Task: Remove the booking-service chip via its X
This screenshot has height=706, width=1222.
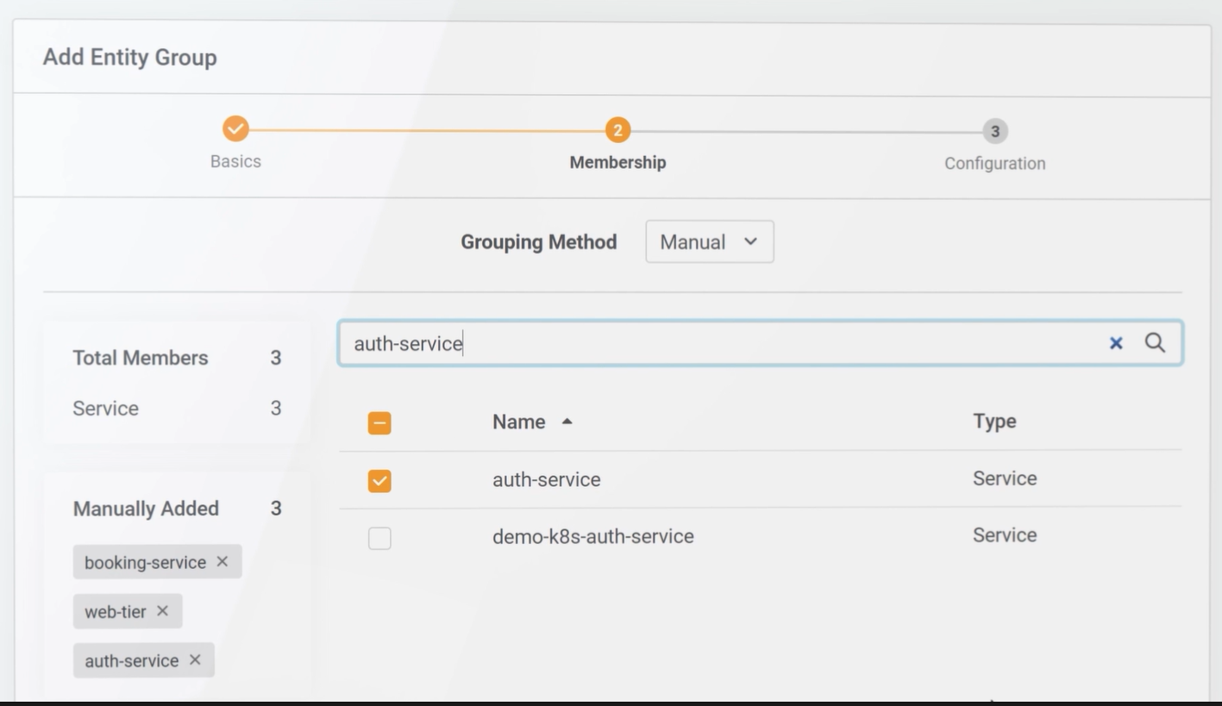Action: tap(224, 561)
